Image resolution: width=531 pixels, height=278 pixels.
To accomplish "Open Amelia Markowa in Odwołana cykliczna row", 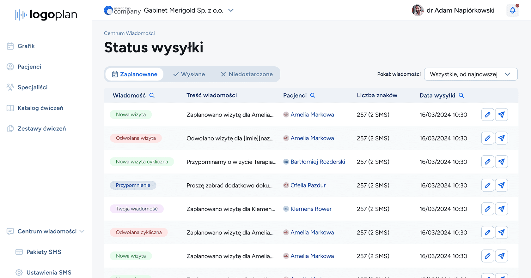I will pos(312,233).
